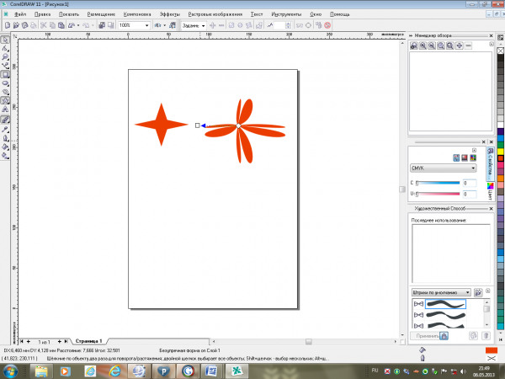Toggle the lock next to Apply
This screenshot has height=379, width=505.
pos(444,336)
